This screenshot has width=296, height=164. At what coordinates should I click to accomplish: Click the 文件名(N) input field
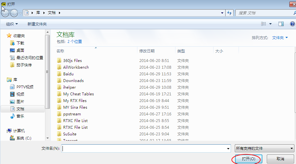click(144, 148)
